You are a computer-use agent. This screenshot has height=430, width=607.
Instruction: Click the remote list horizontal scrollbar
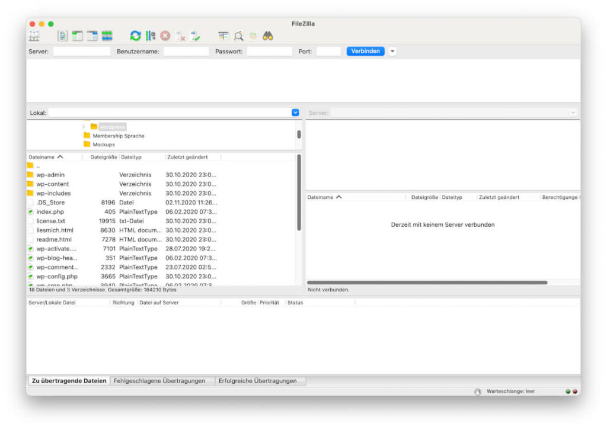[x=427, y=283]
